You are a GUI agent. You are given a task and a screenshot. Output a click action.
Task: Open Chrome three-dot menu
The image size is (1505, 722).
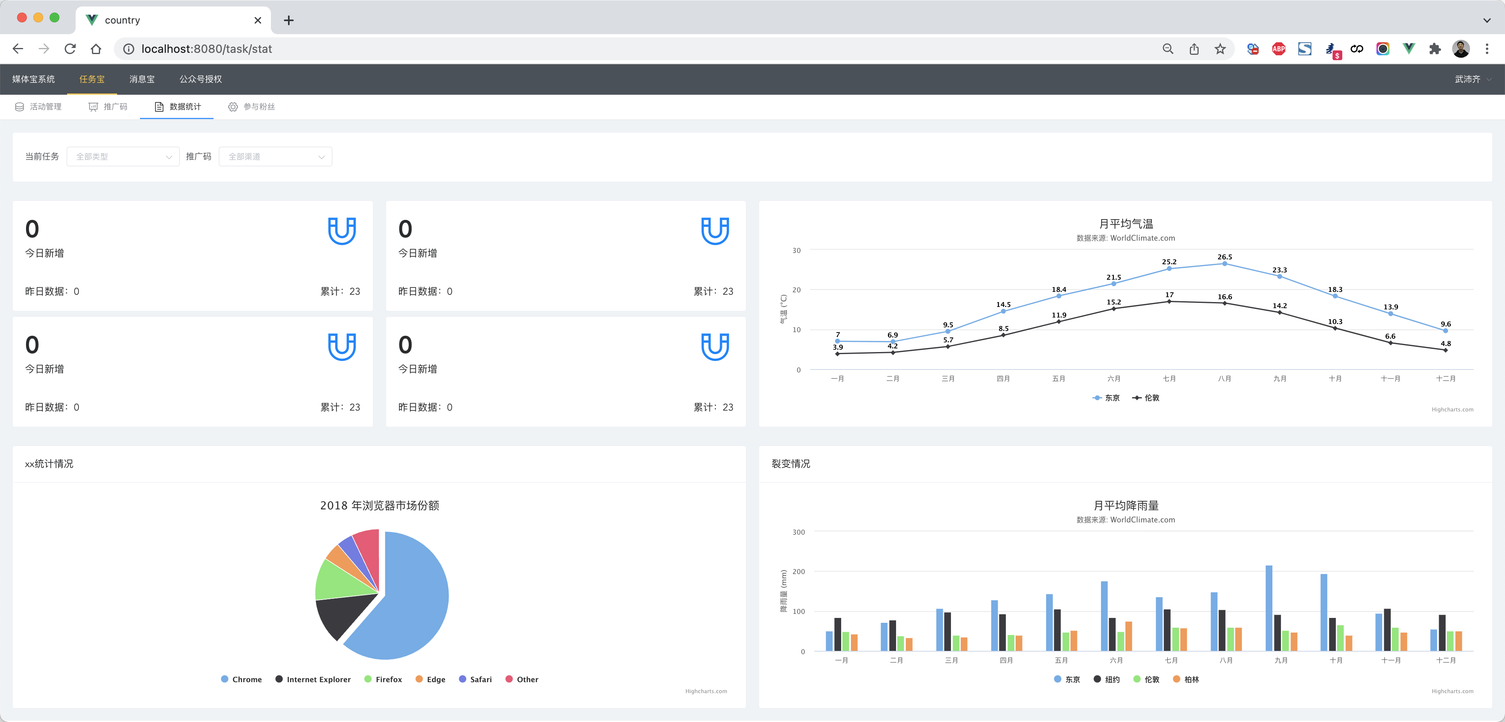click(1487, 49)
